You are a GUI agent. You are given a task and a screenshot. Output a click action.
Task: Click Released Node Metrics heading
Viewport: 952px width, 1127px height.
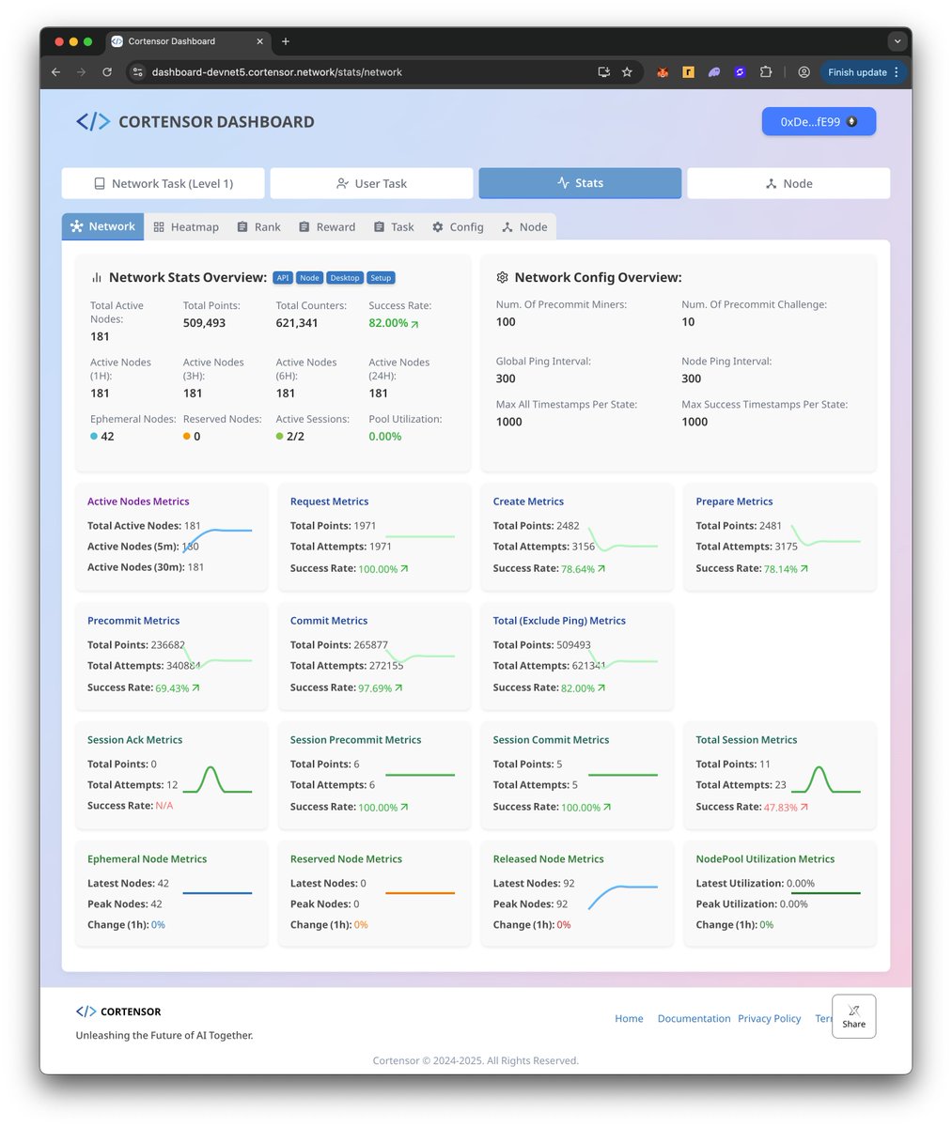click(548, 859)
